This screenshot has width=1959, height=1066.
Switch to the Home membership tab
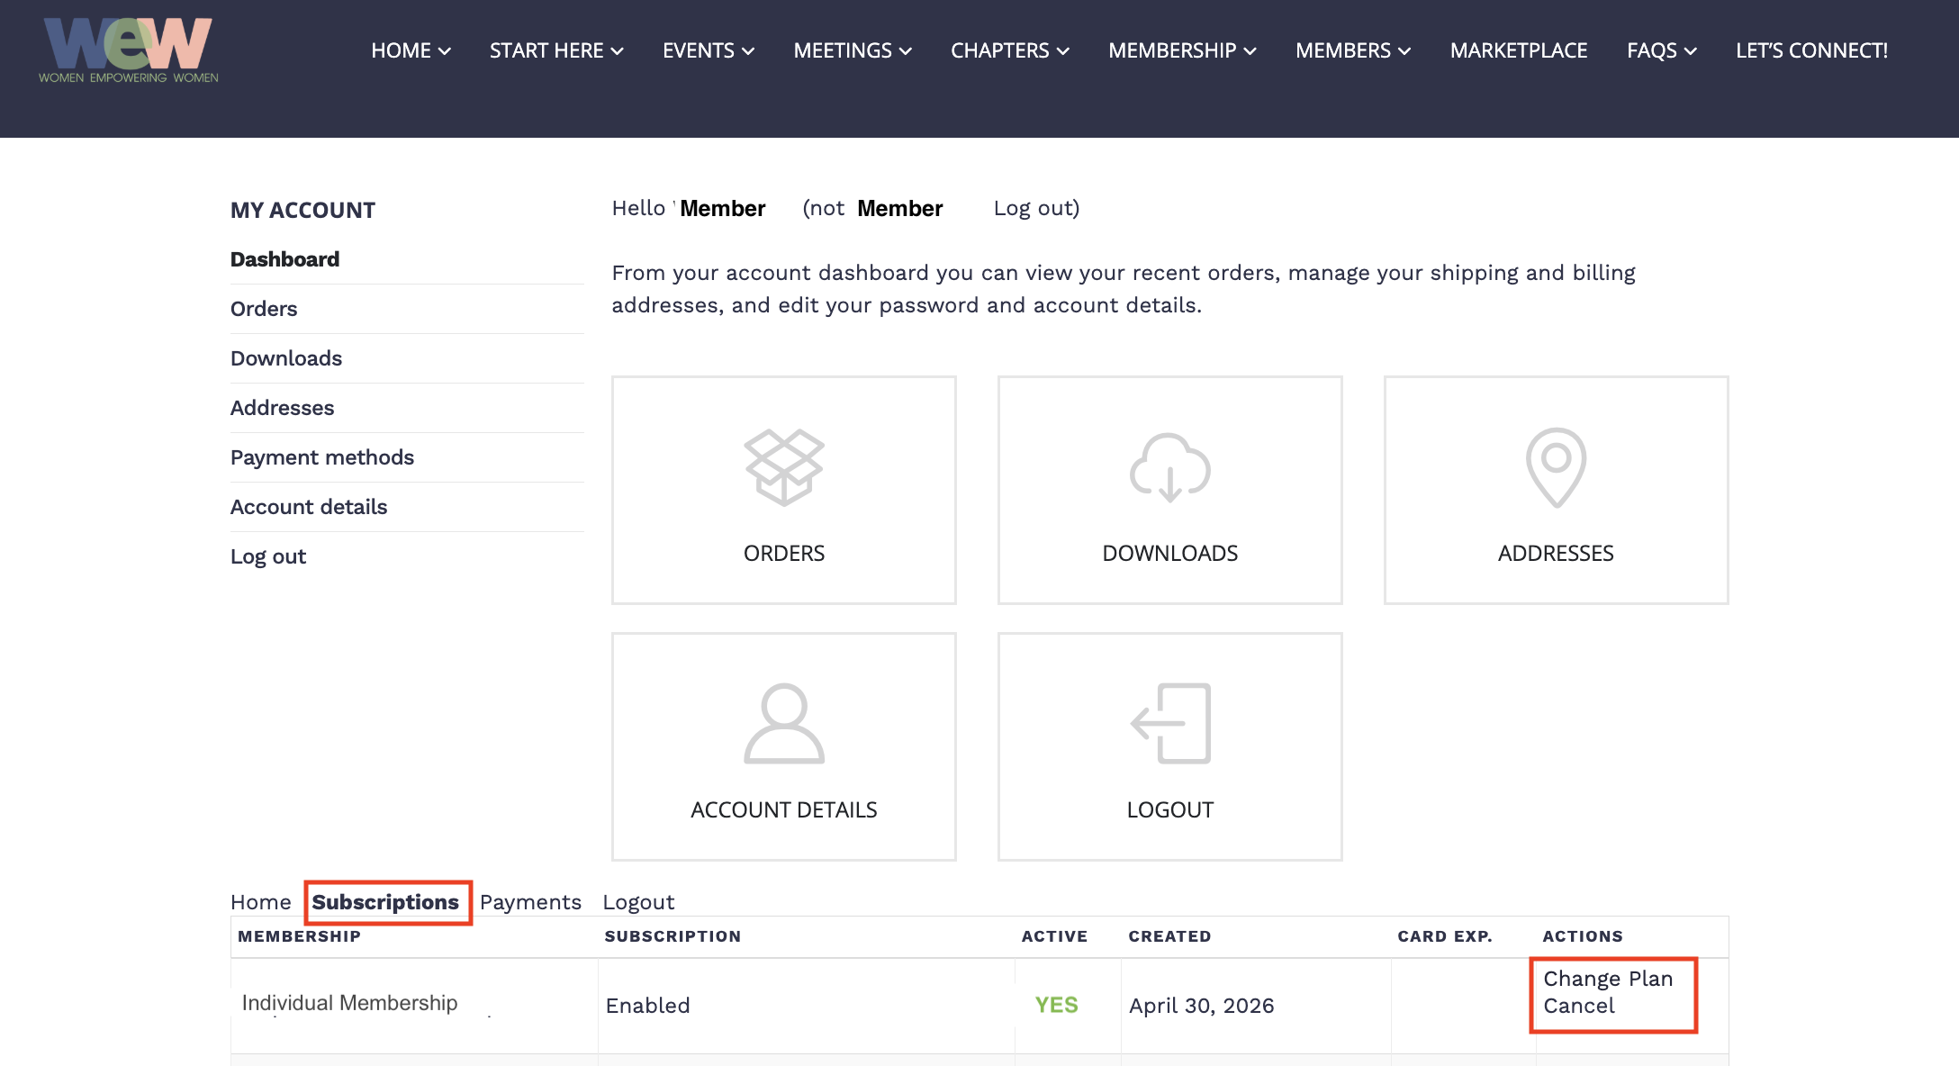click(261, 902)
